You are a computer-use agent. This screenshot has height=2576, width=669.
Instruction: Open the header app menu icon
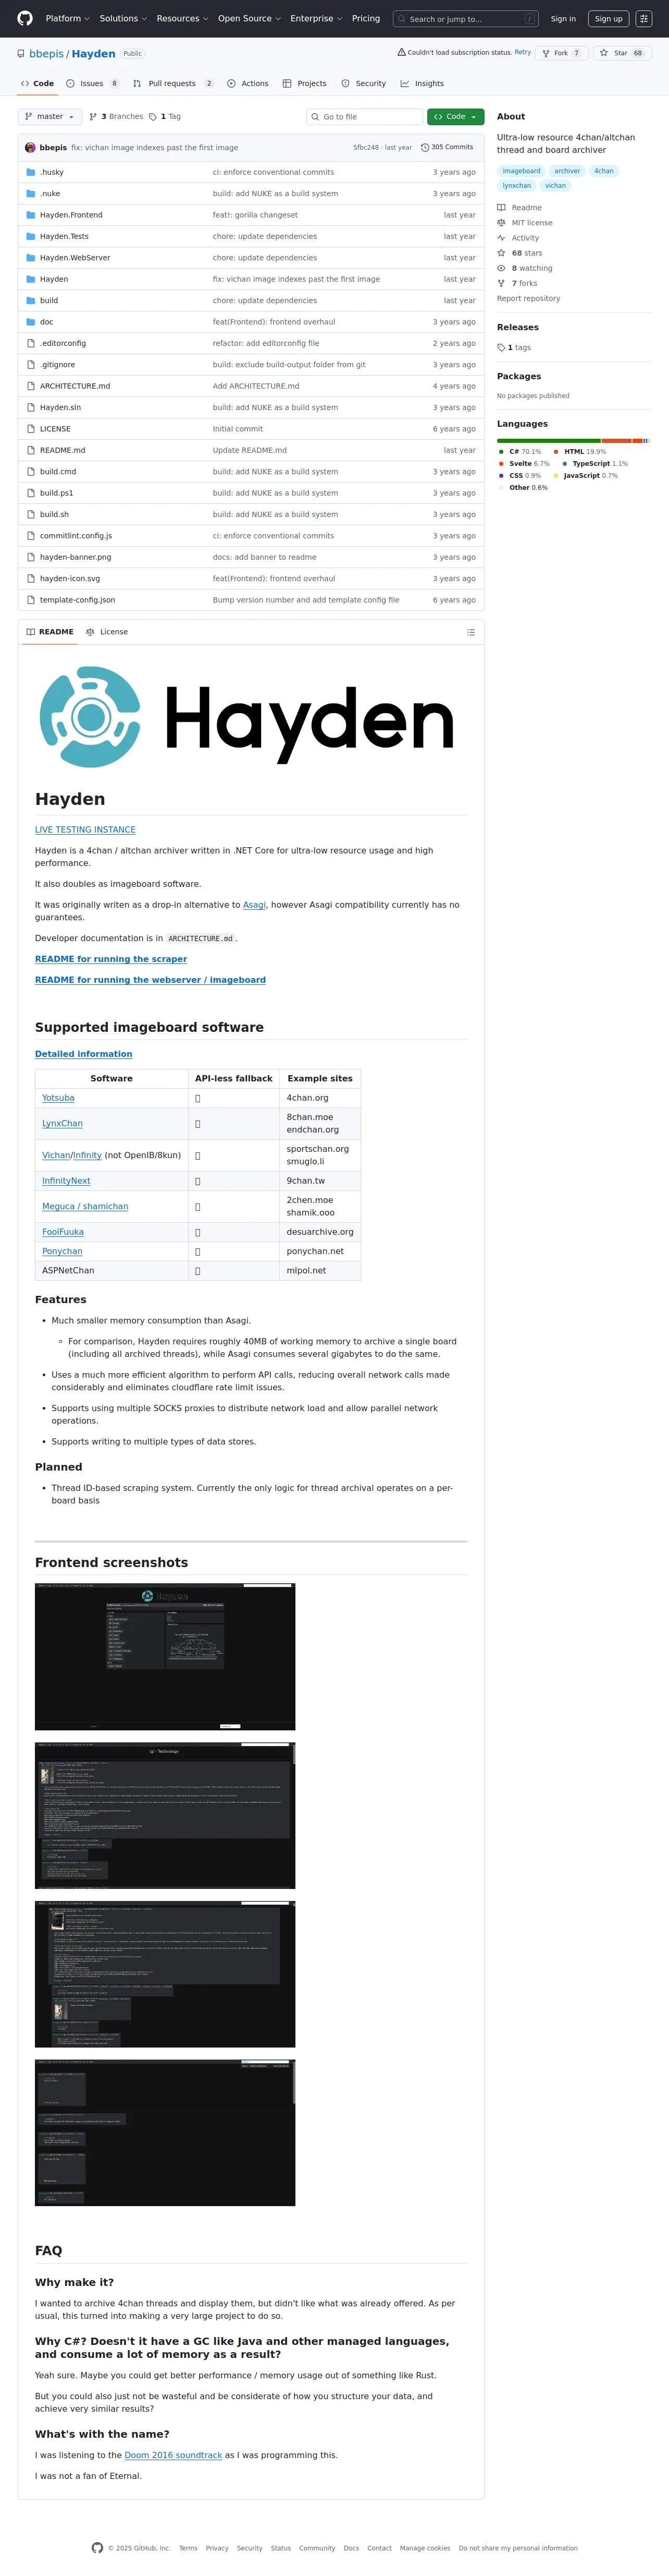pyautogui.click(x=644, y=19)
